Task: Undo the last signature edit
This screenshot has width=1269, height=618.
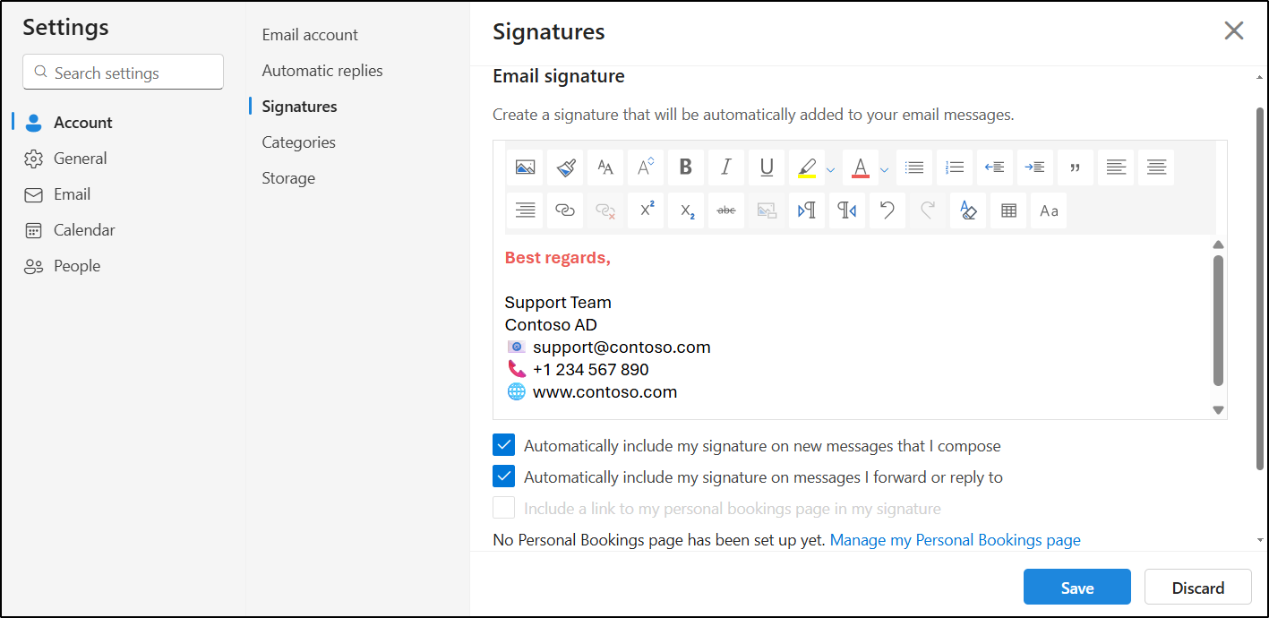Action: tap(887, 210)
